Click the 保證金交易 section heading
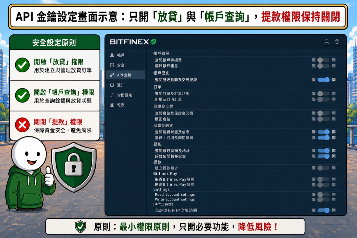 coord(163,106)
